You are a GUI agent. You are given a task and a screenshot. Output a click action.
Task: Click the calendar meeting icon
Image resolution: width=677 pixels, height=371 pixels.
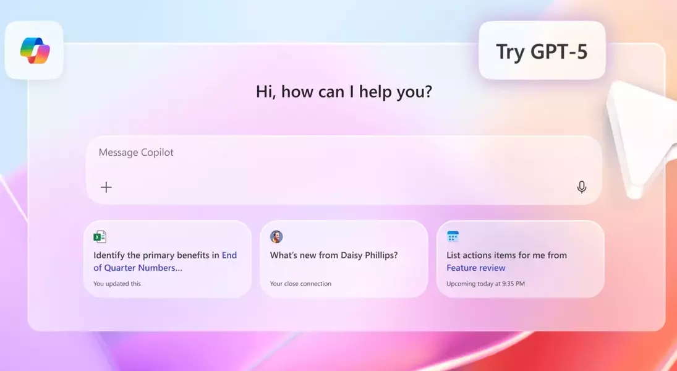[453, 237]
